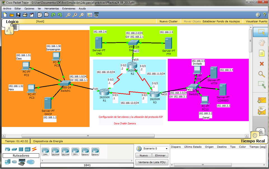Choose the 1841 router model icon
Screen dimensions: 269x169
tap(45, 152)
